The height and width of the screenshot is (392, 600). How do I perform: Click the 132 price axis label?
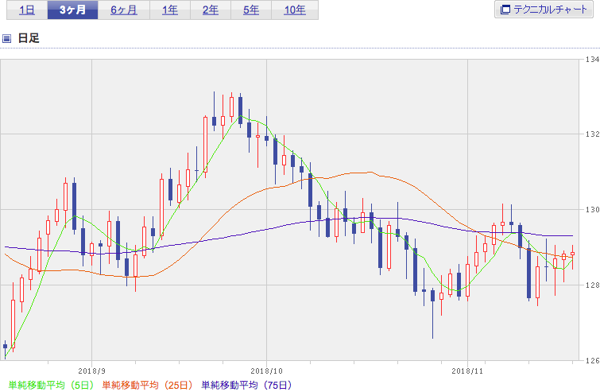coord(592,134)
